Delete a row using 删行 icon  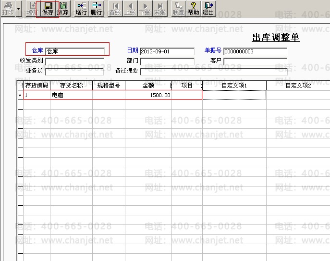(97, 9)
